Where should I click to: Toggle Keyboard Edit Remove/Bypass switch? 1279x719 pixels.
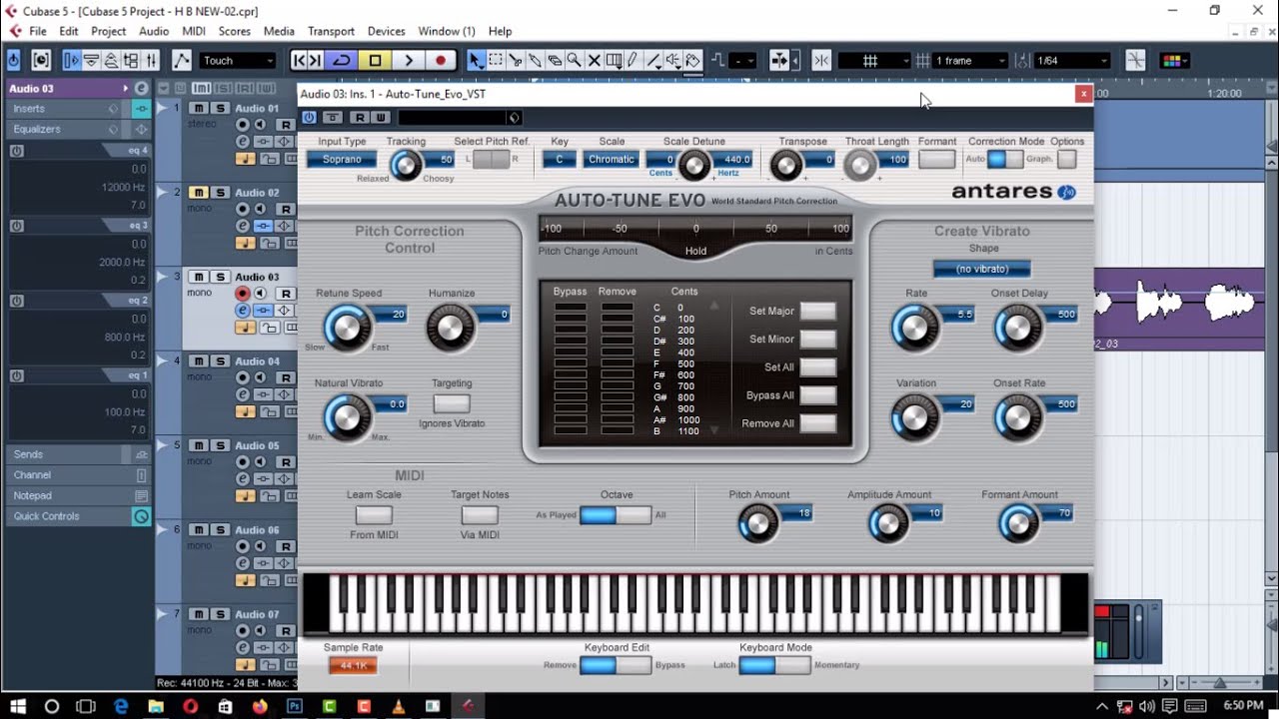[615, 665]
